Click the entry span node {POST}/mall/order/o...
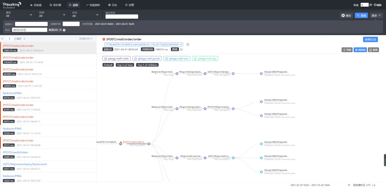 (149, 144)
